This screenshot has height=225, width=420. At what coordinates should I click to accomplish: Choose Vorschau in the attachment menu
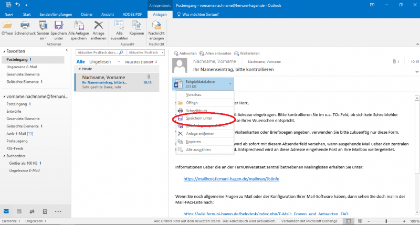[x=205, y=95]
